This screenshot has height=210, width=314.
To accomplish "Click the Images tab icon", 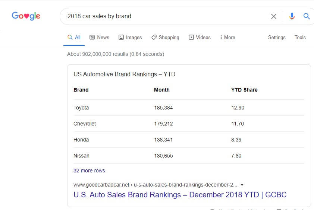I will pyautogui.click(x=121, y=37).
